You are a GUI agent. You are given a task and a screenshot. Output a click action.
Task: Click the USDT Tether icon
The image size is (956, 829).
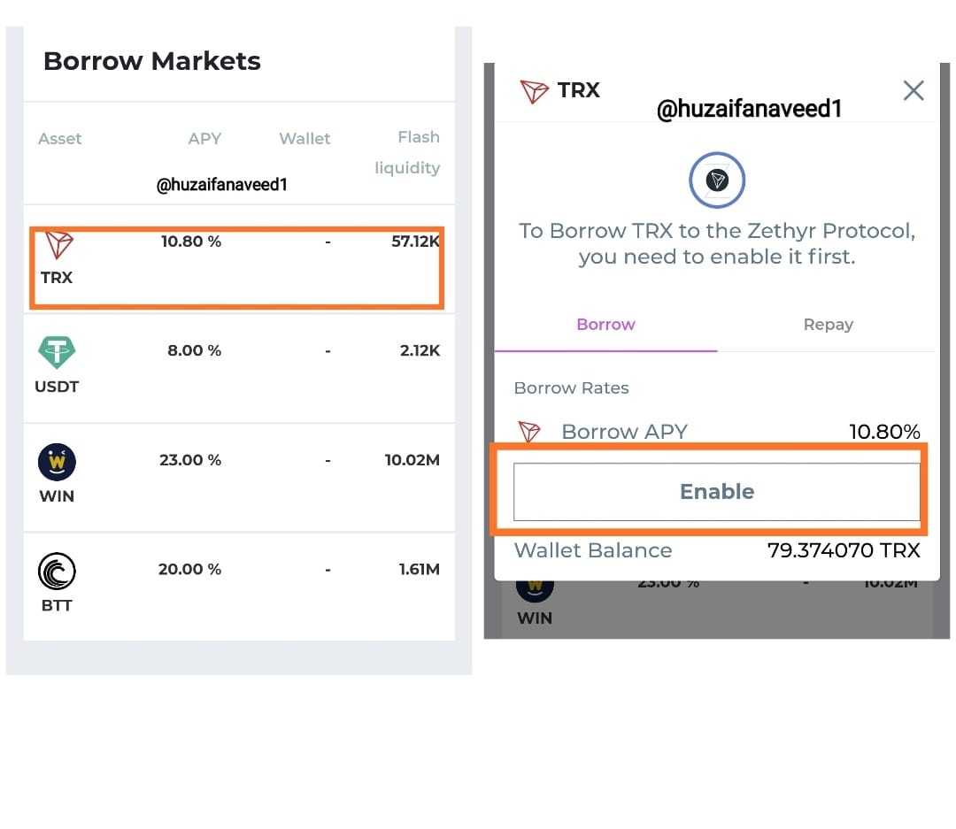[x=57, y=352]
